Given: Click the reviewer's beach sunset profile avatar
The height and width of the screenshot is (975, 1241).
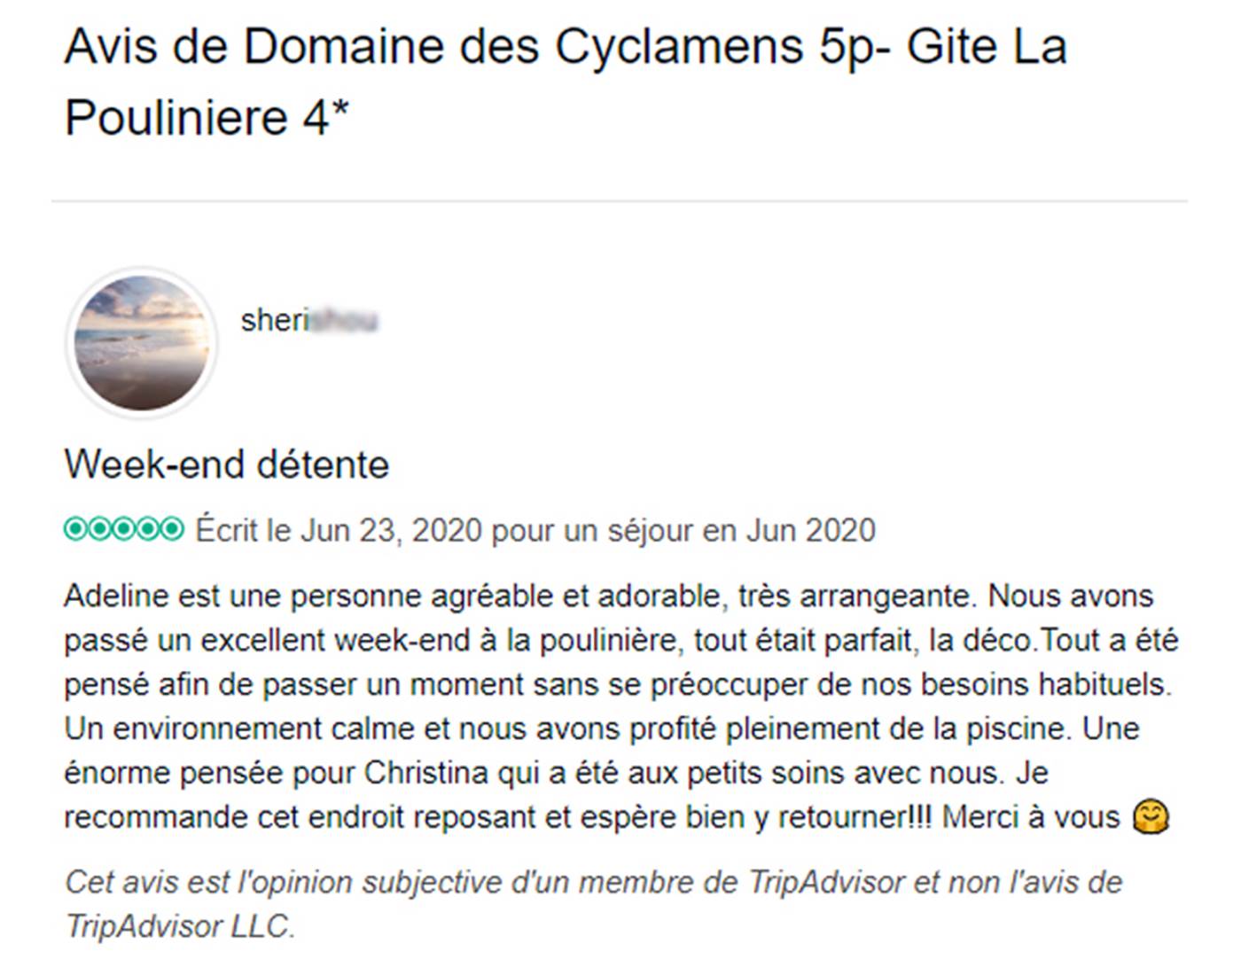Looking at the screenshot, I should (142, 343).
